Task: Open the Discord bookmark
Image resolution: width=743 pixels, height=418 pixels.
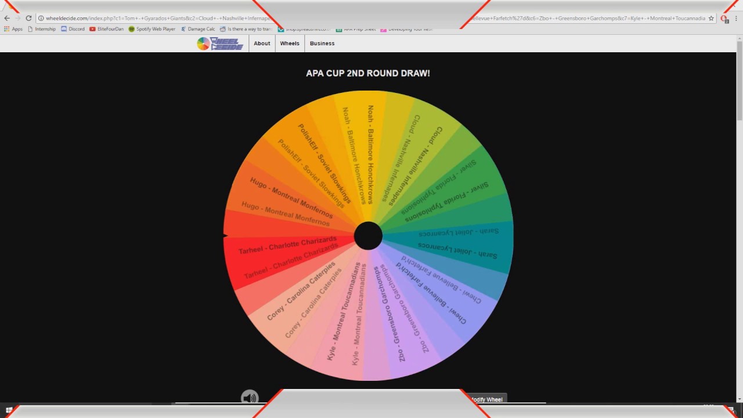Action: pos(73,29)
